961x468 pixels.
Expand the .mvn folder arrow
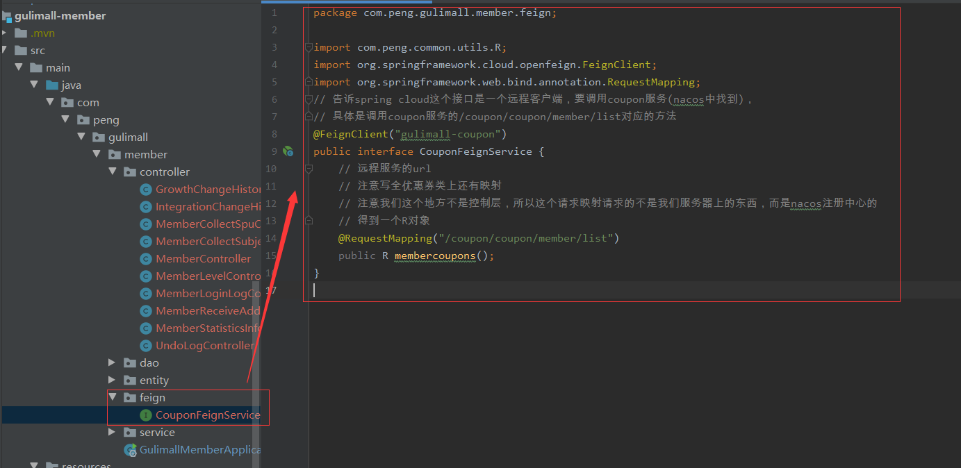(5, 33)
